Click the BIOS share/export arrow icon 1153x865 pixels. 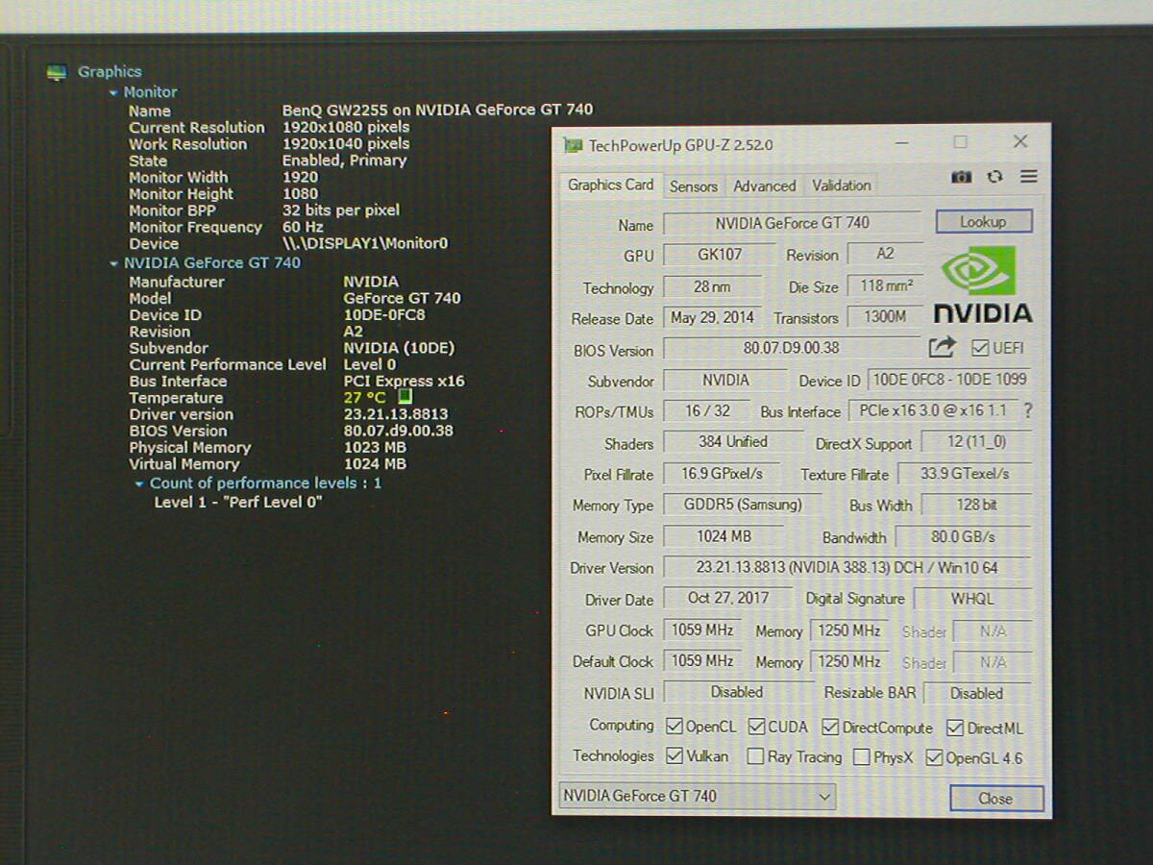pos(943,347)
